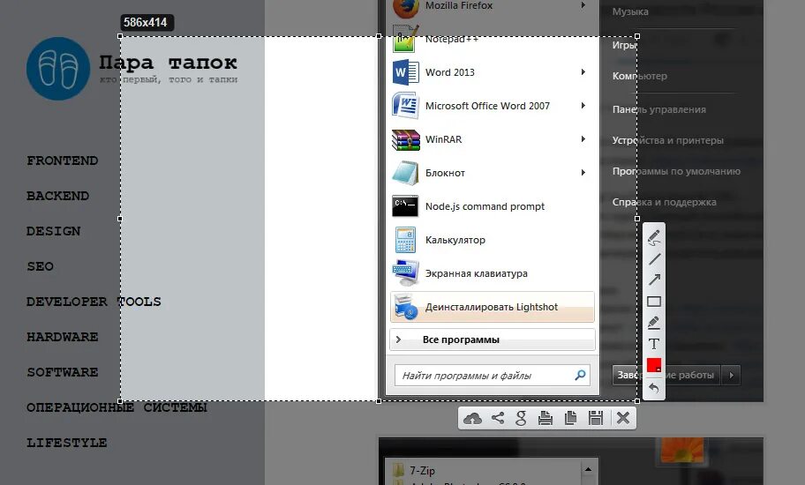This screenshot has height=485, width=805.
Task: Search similar images on Google
Action: (x=521, y=418)
